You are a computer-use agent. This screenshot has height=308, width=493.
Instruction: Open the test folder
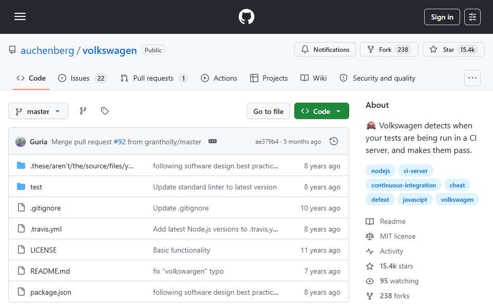pyautogui.click(x=36, y=187)
